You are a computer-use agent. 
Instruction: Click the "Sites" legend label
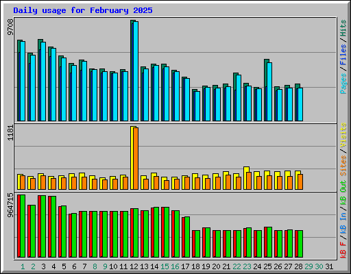(343, 166)
